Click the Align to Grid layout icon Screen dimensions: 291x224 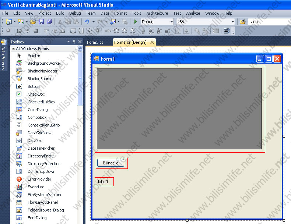tap(9, 31)
